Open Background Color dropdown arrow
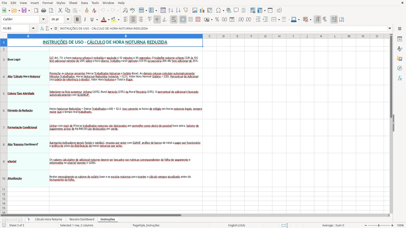 [x=118, y=20]
